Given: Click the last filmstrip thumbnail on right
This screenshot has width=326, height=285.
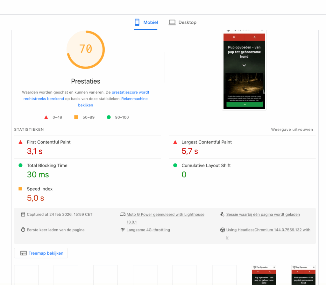Looking at the screenshot, I should pyautogui.click(x=303, y=275).
